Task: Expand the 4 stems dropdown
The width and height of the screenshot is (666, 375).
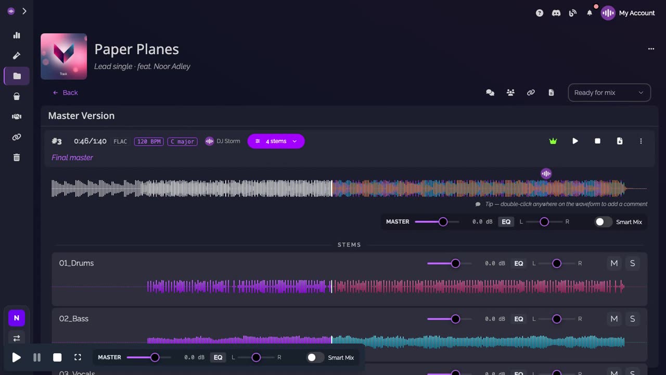Action: tap(276, 141)
